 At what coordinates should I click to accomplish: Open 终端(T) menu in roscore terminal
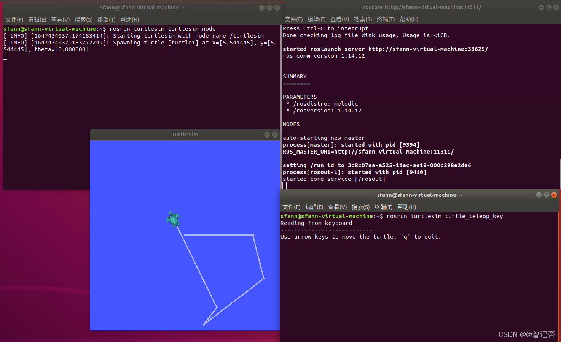click(x=386, y=19)
